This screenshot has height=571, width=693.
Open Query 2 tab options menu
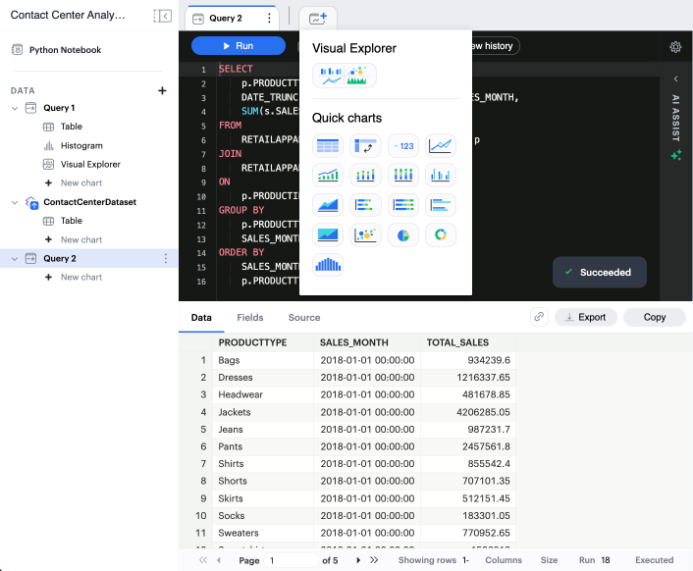pyautogui.click(x=269, y=19)
